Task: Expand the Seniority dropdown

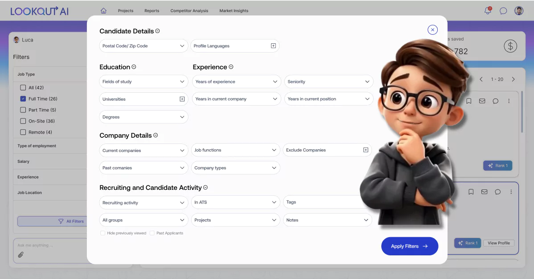Action: click(329, 82)
